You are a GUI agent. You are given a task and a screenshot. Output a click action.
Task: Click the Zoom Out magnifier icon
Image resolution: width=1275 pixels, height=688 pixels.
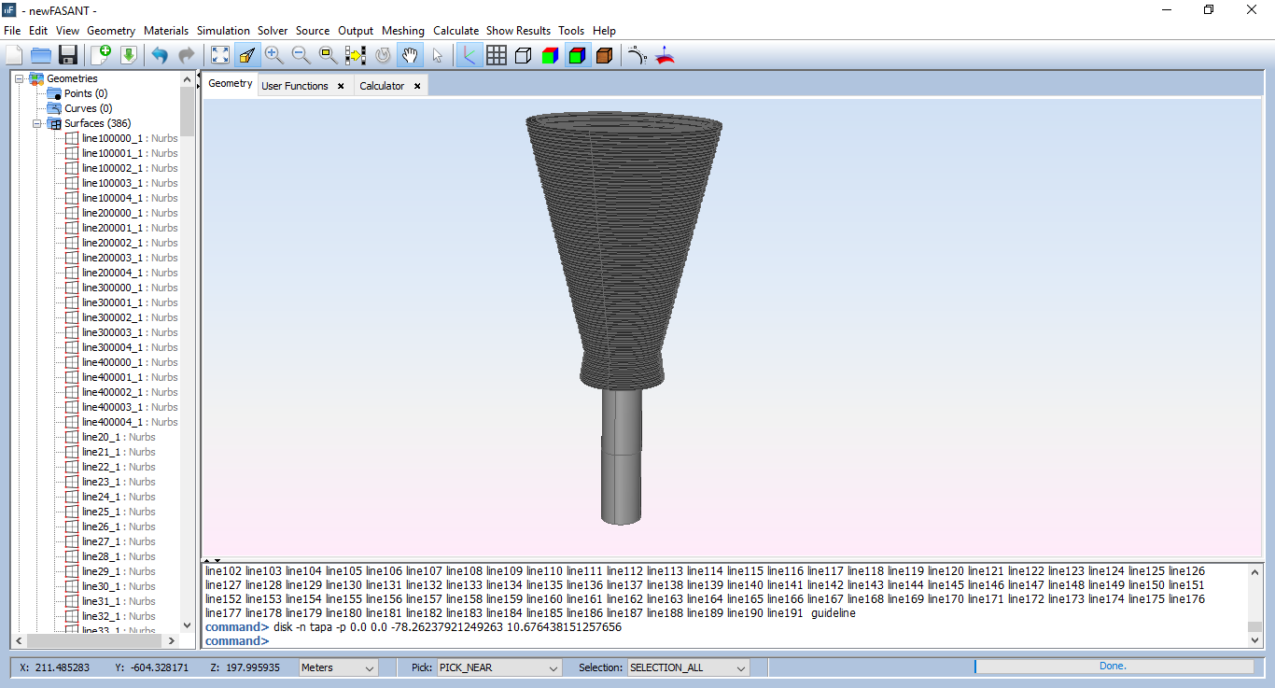tap(301, 55)
